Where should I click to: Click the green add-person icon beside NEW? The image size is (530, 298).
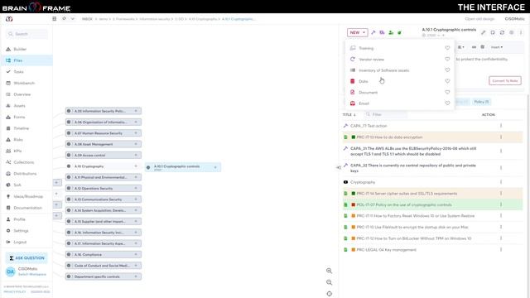tap(391, 32)
